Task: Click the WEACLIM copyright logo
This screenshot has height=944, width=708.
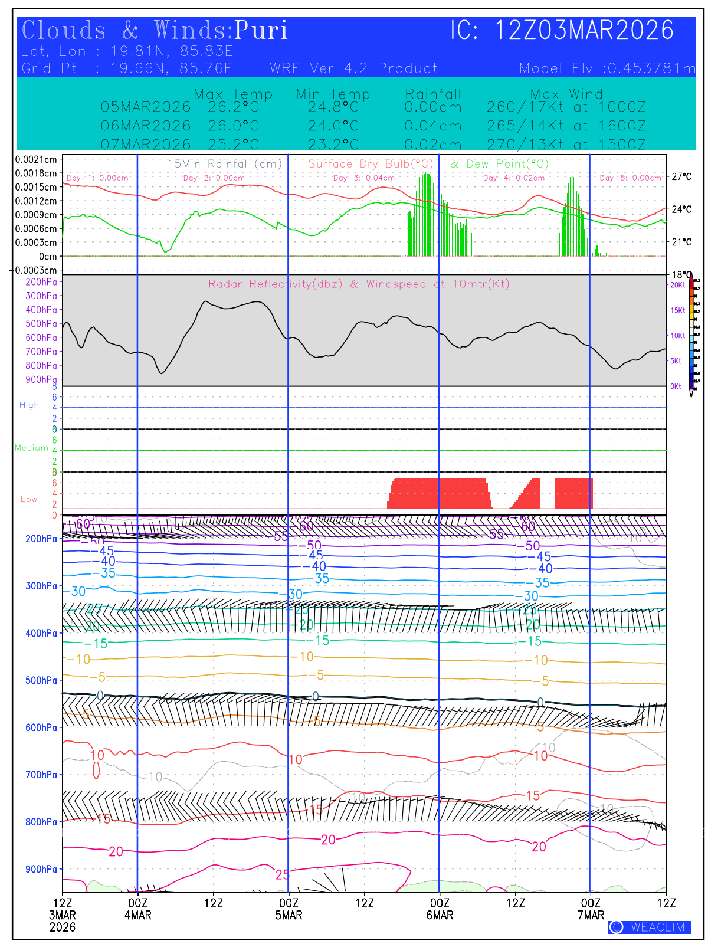Action: pyautogui.click(x=650, y=927)
